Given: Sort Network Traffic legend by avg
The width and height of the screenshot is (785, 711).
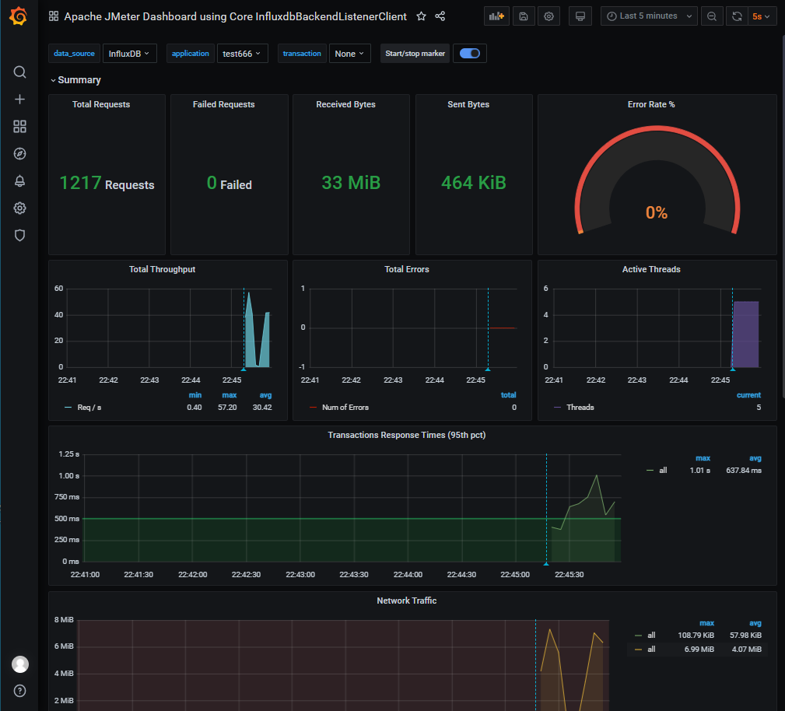Looking at the screenshot, I should (x=755, y=623).
